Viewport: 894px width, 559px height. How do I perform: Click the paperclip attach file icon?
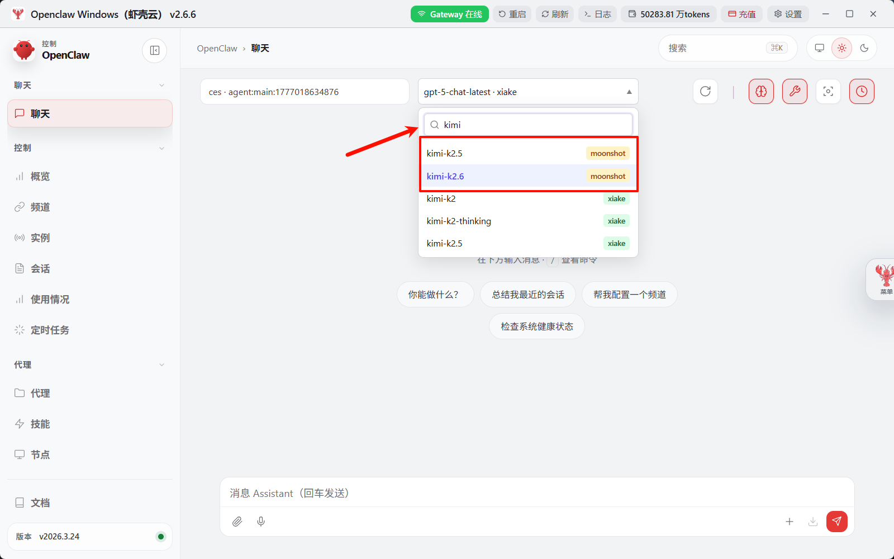[237, 522]
